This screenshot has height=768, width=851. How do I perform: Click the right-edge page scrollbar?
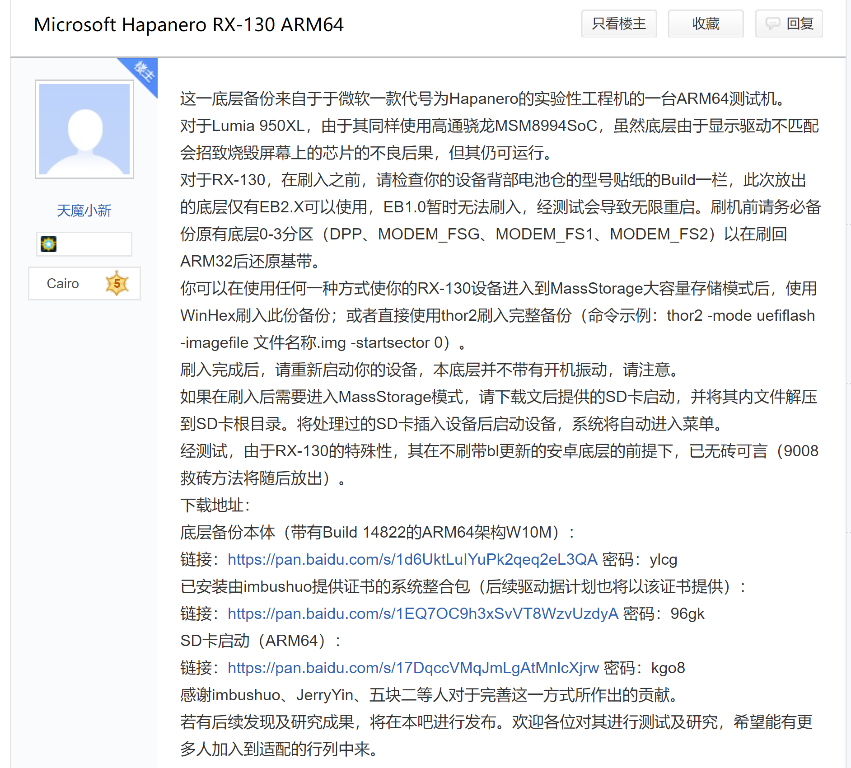coord(848,384)
